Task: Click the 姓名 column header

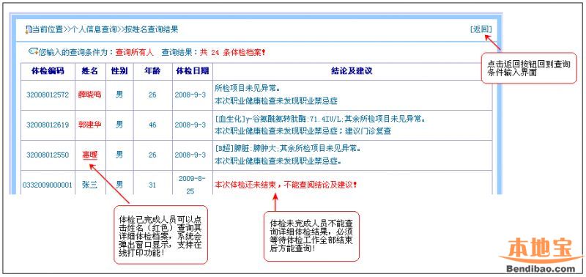Action: pos(89,71)
